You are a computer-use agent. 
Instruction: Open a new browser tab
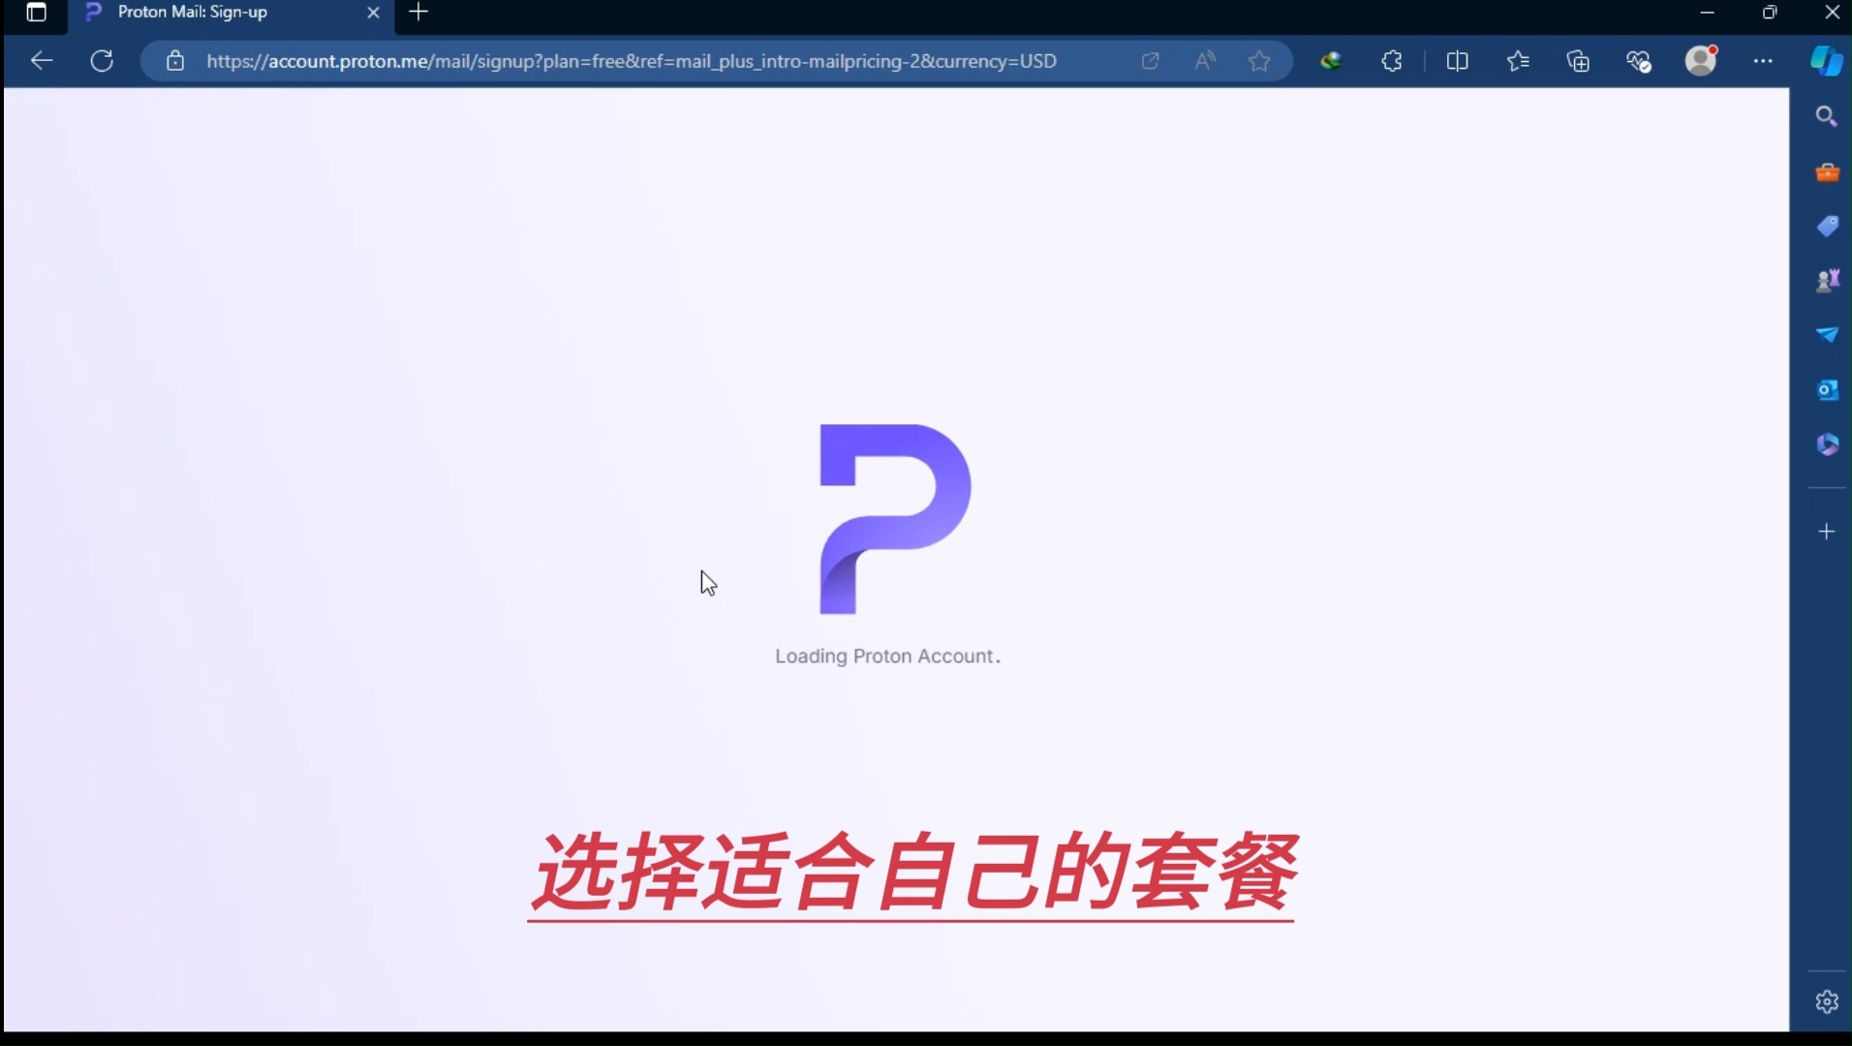pyautogui.click(x=418, y=13)
